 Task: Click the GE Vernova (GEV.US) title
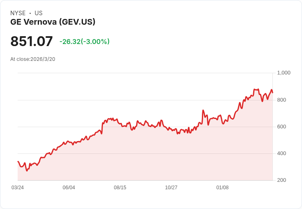pos(53,22)
